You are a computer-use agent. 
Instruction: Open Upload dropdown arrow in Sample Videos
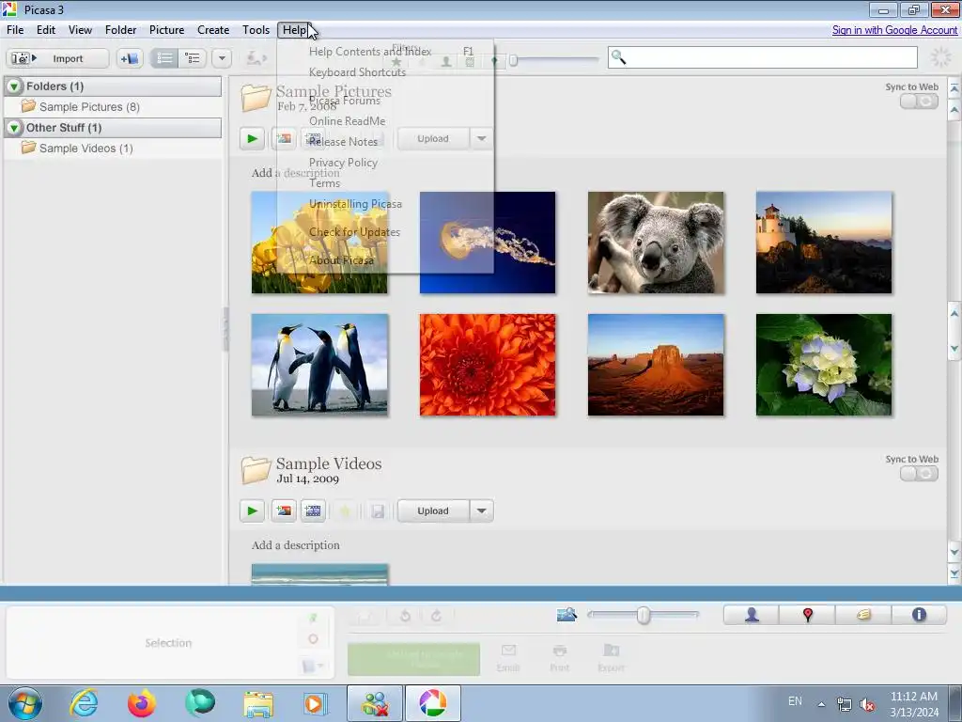(x=482, y=510)
